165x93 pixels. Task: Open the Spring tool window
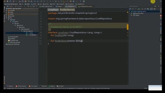point(52,86)
